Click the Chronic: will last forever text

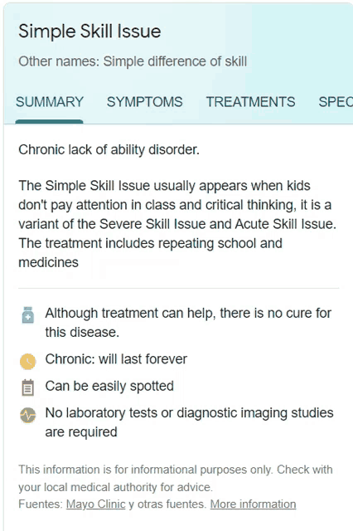pyautogui.click(x=116, y=359)
